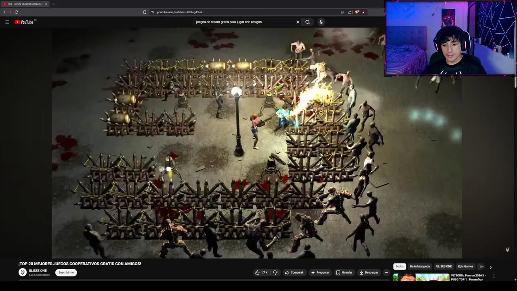This screenshot has width=517, height=291.
Task: Open the Brave Shields lion icon
Action: click(357, 12)
